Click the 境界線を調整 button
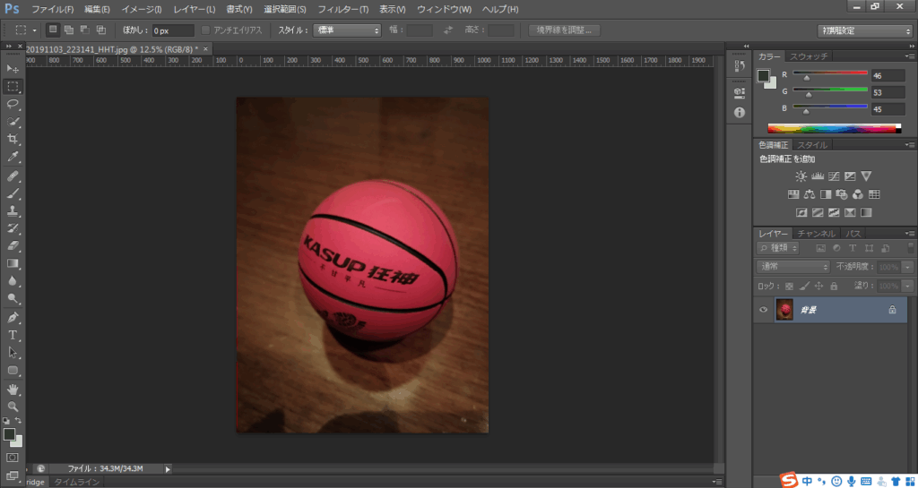918x488 pixels. 565,30
